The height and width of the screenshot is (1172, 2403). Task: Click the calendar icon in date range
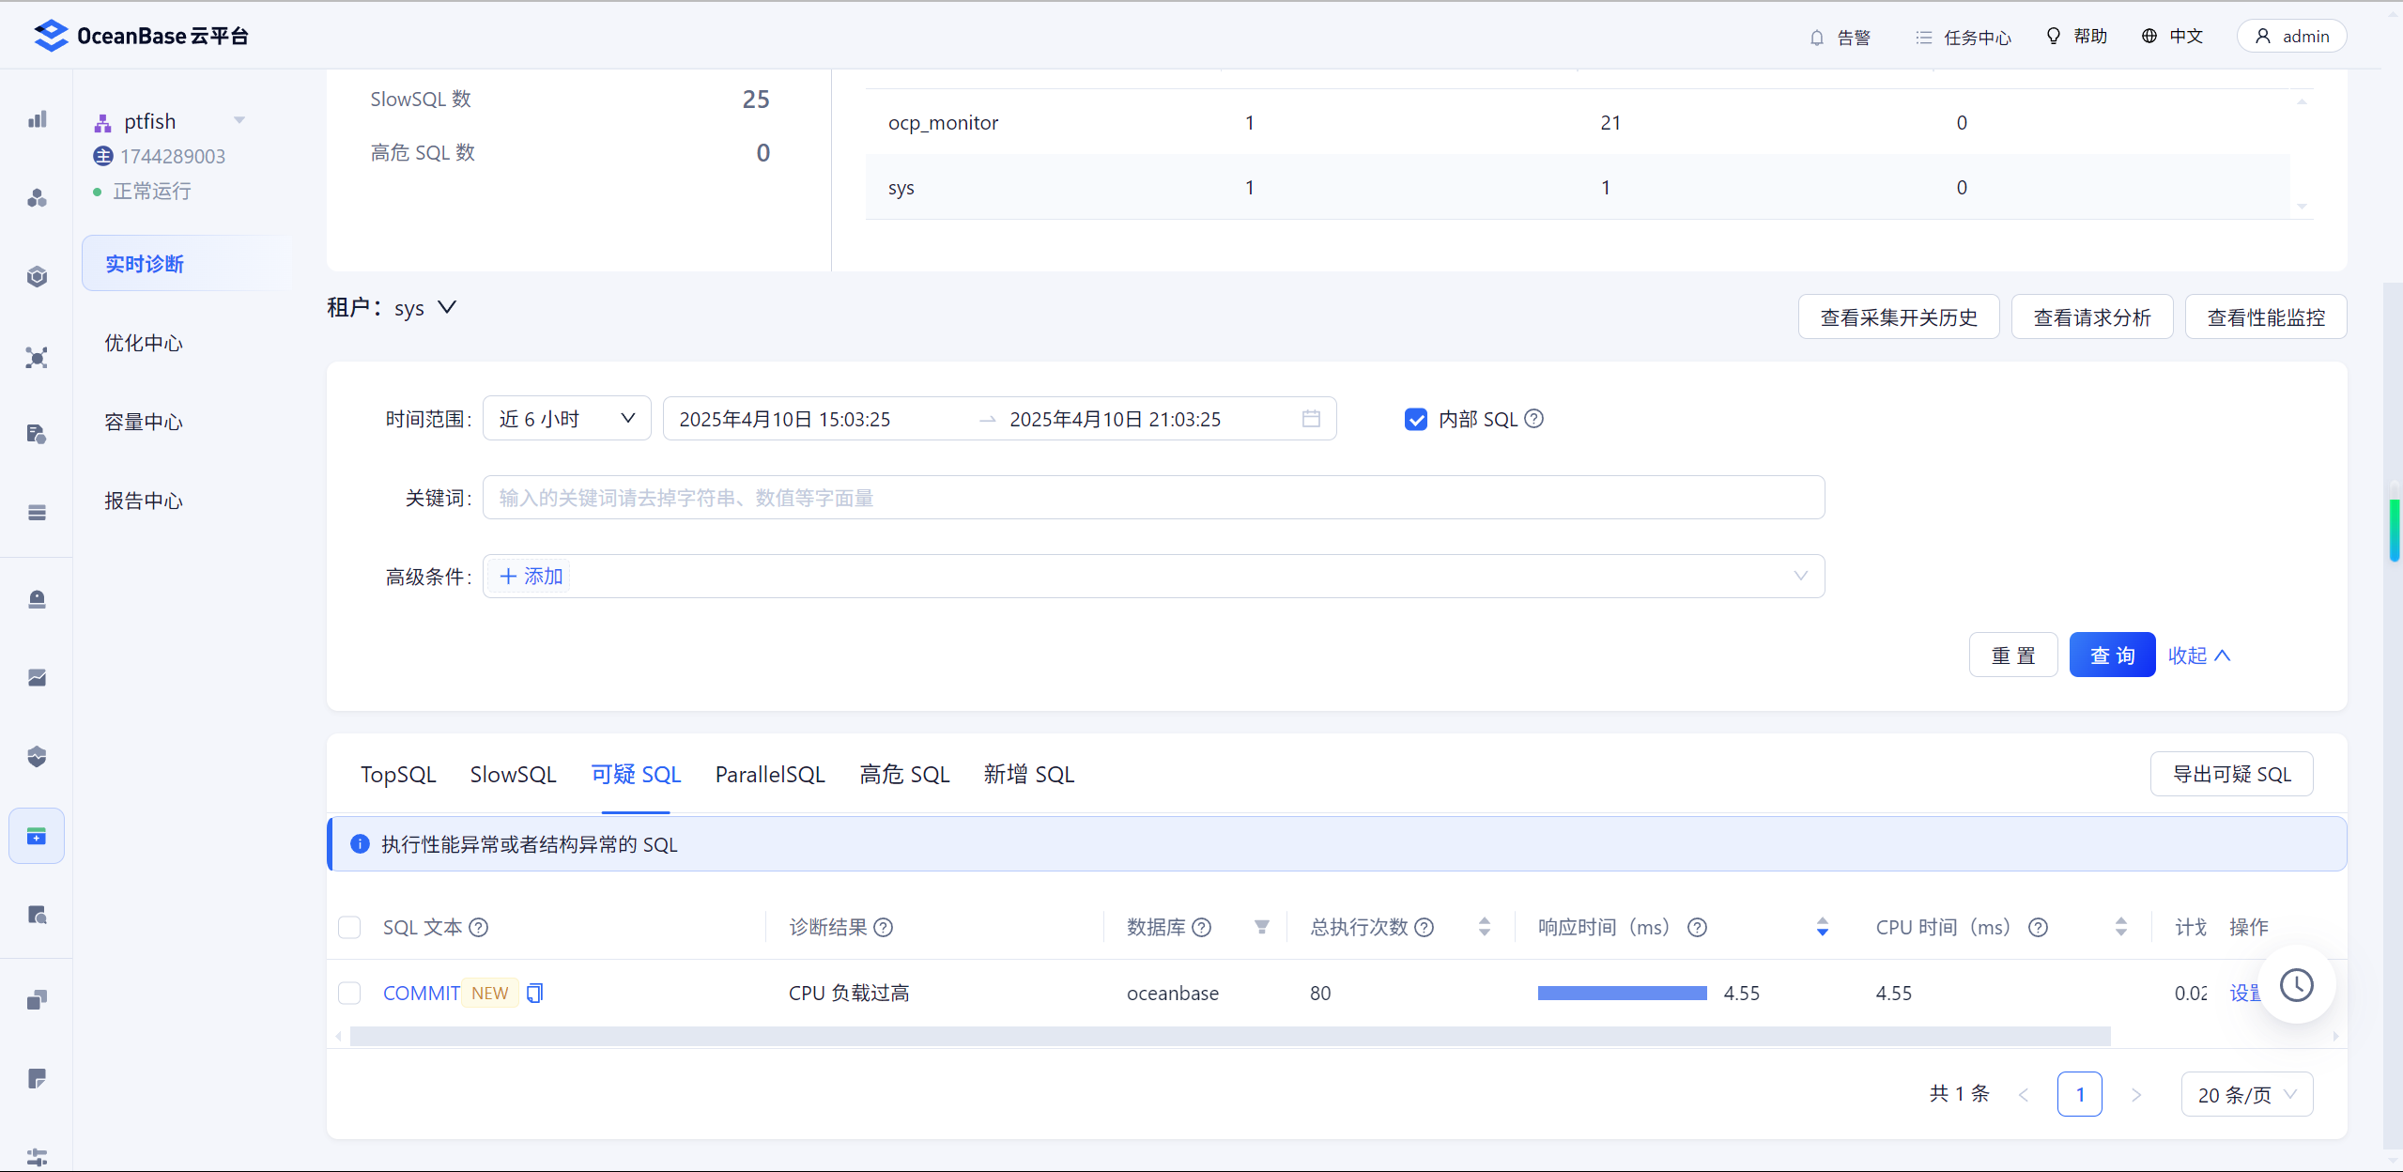pyautogui.click(x=1312, y=419)
